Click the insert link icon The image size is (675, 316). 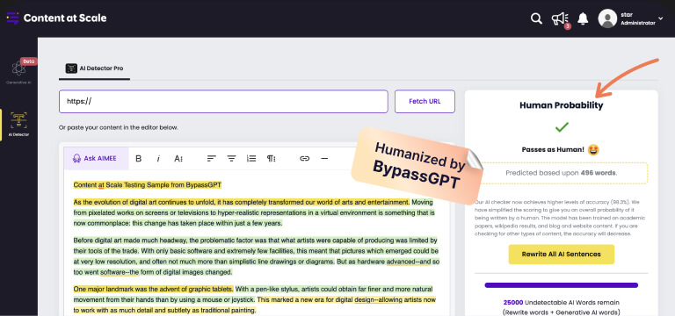coord(305,159)
